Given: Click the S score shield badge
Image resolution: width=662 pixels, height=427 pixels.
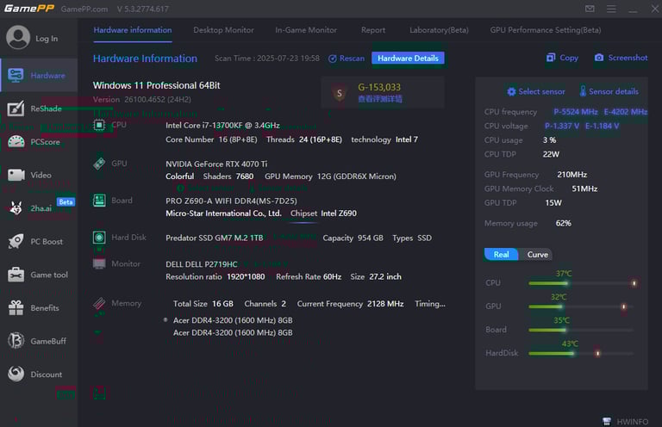Looking at the screenshot, I should [340, 93].
